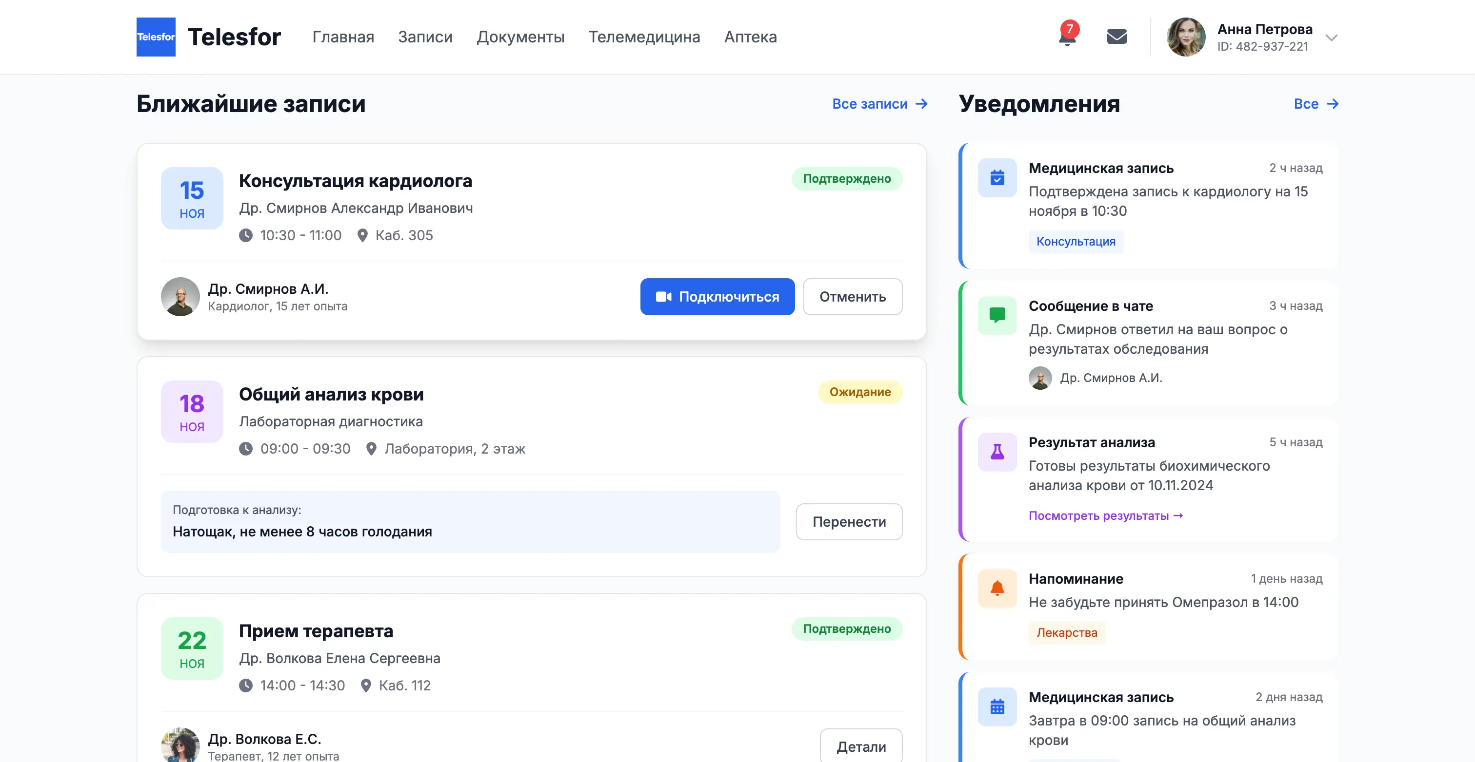Open the Все записи link

pos(870,104)
